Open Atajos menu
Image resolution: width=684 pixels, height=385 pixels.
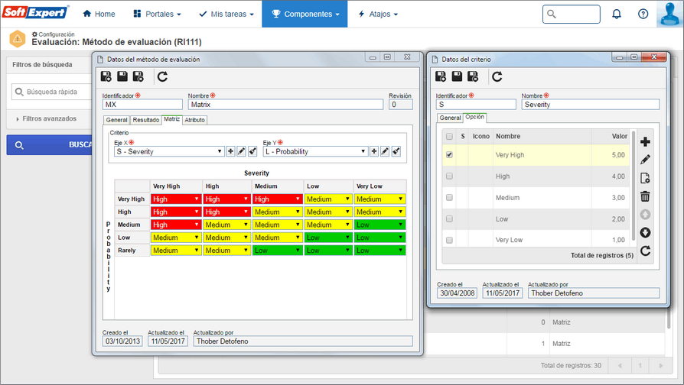click(378, 14)
